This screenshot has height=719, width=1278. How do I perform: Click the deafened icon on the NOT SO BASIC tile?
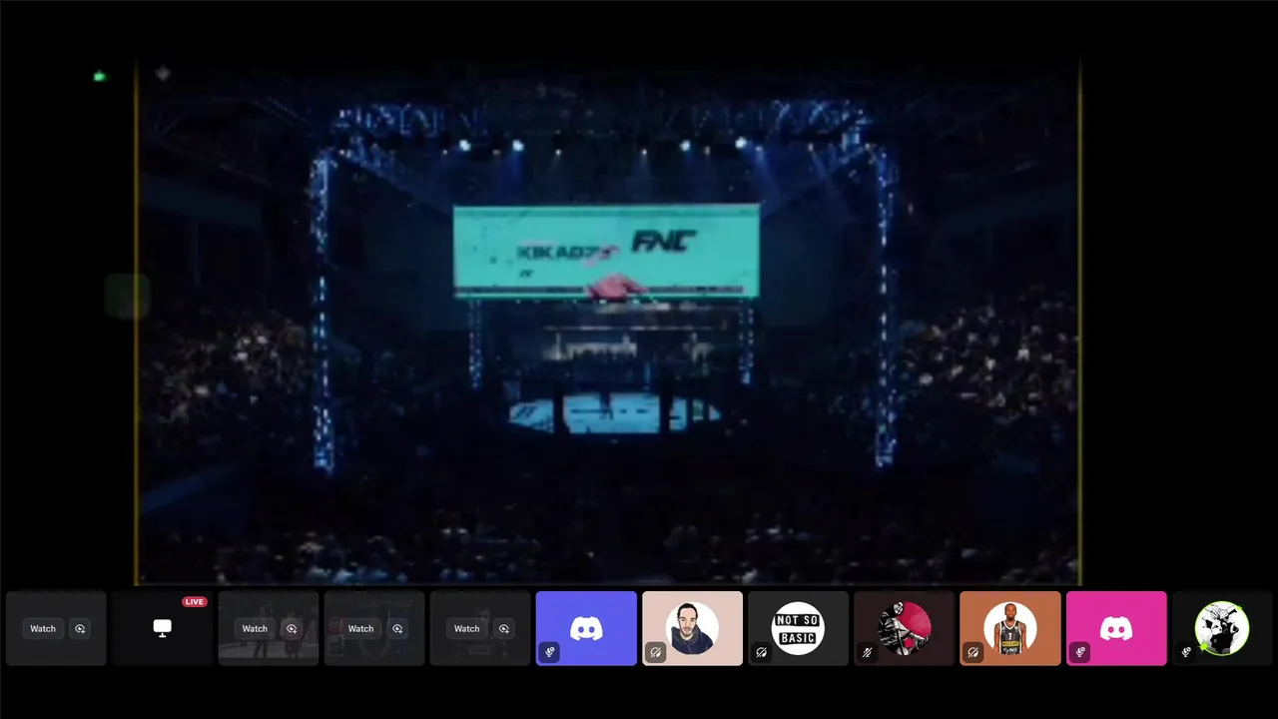coord(761,652)
